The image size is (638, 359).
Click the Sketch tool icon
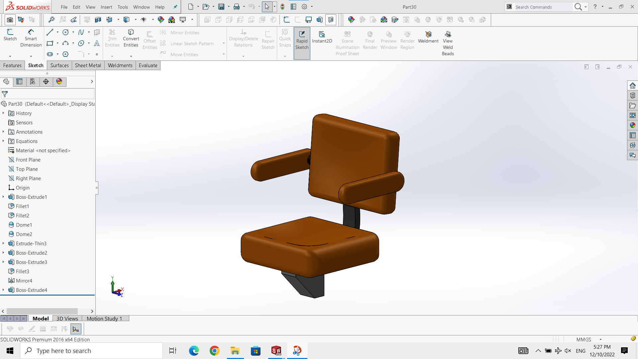10,35
